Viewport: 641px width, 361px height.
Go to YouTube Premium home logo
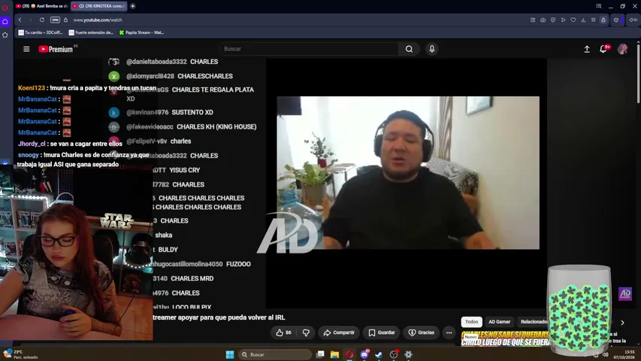click(x=56, y=49)
